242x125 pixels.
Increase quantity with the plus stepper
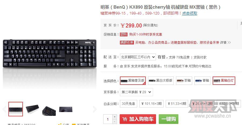point(115,117)
